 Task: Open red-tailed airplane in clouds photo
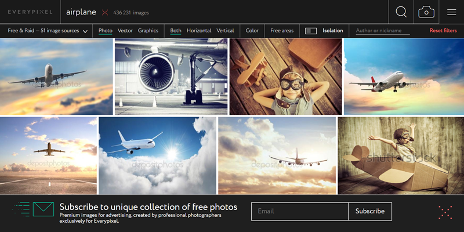tap(404, 77)
